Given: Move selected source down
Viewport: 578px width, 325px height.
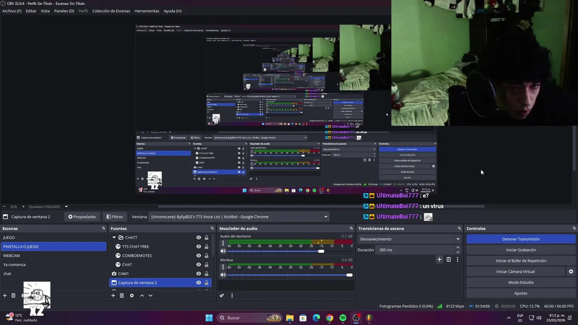Looking at the screenshot, I should [x=150, y=296].
